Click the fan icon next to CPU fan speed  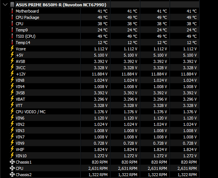tap(12, 168)
